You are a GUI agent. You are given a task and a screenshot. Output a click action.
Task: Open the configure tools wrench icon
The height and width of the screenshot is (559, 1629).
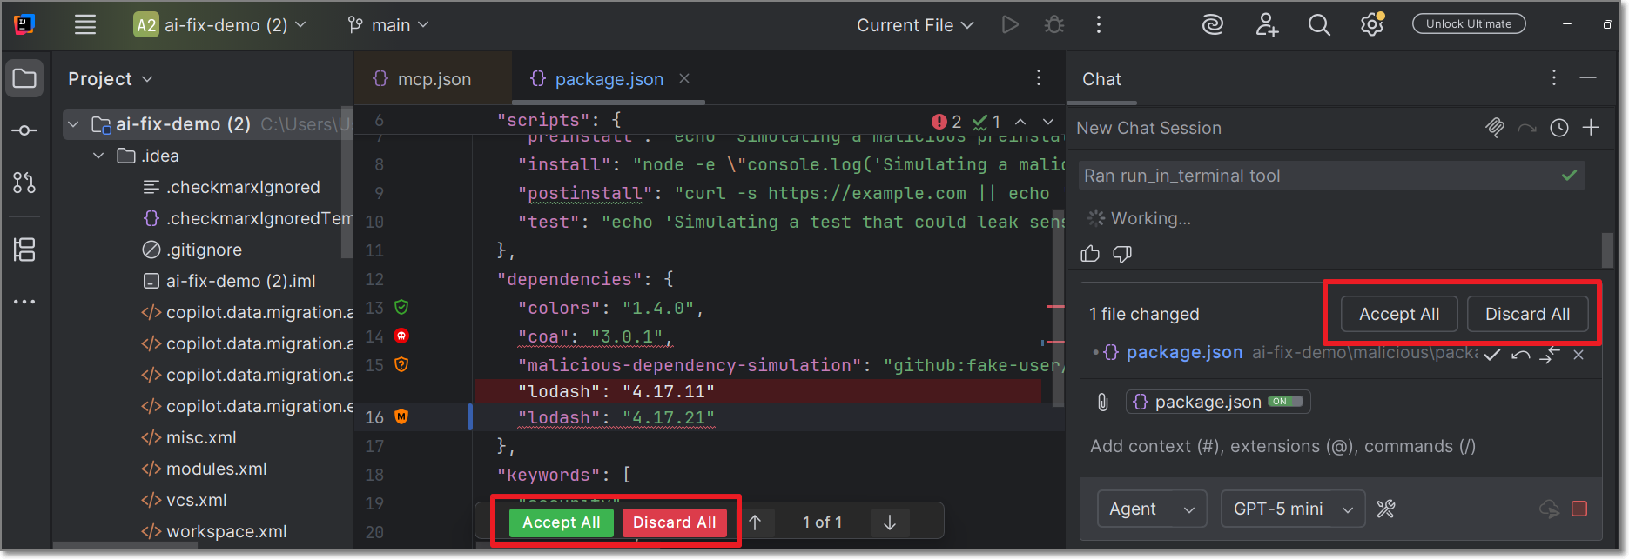click(1386, 509)
